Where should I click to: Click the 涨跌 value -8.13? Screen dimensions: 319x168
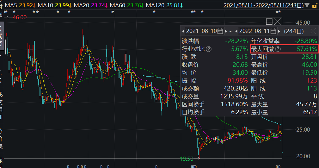tap(241, 57)
